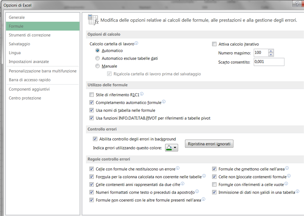The image size is (304, 216).
Task: Increase Numero massimo with the up arrow
Action: 271,51
